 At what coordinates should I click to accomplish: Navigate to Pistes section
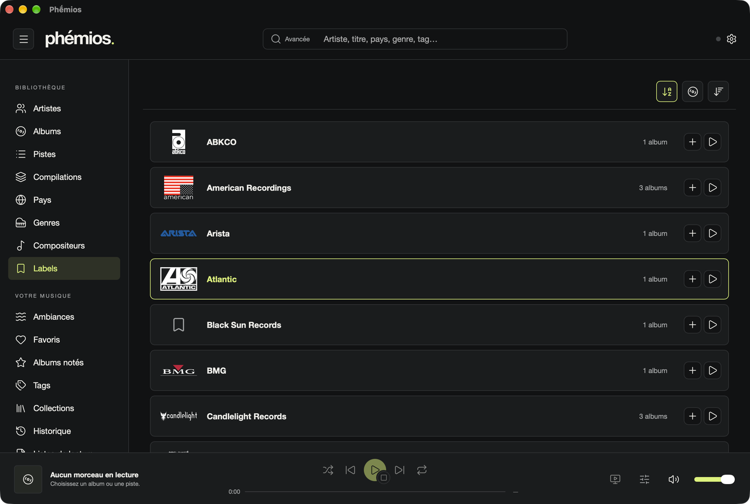click(64, 154)
